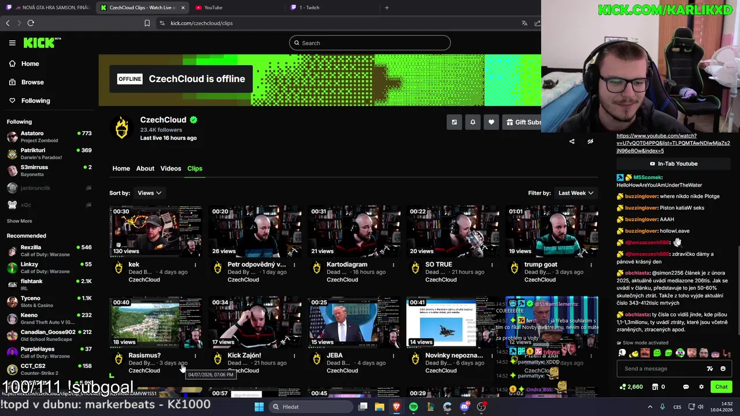Open chat bubble icon near settings

686,387
